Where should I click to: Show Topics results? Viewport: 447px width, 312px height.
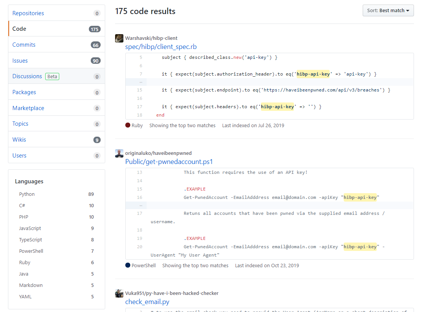click(x=57, y=124)
